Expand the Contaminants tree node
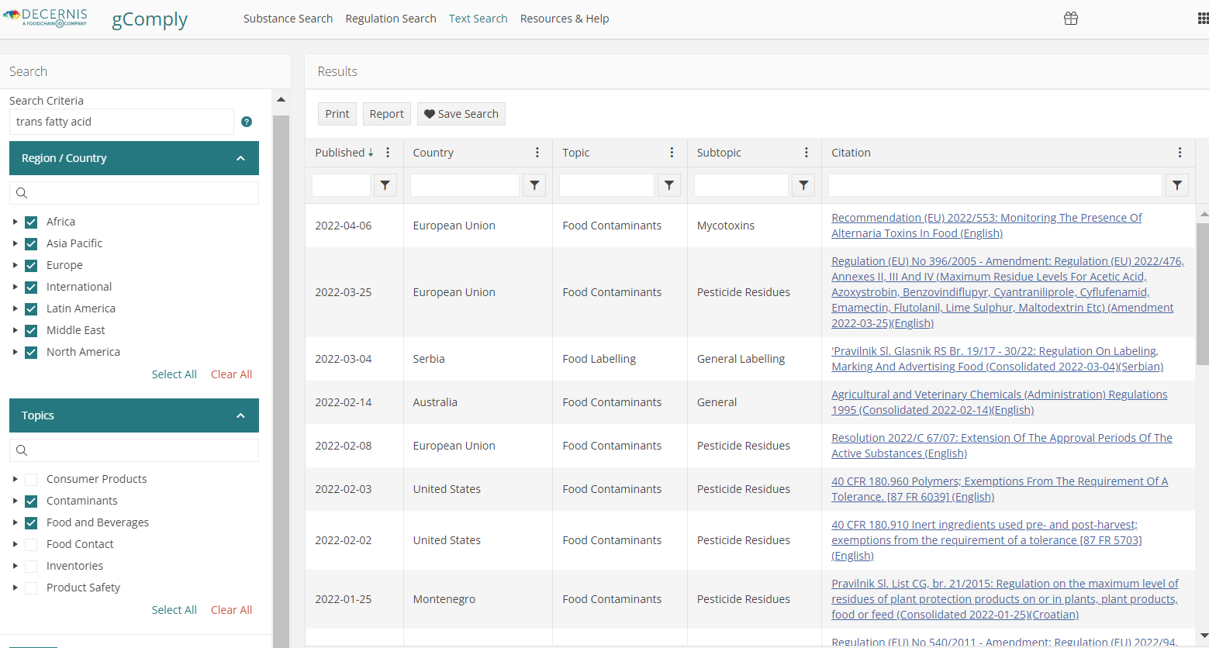 click(15, 501)
